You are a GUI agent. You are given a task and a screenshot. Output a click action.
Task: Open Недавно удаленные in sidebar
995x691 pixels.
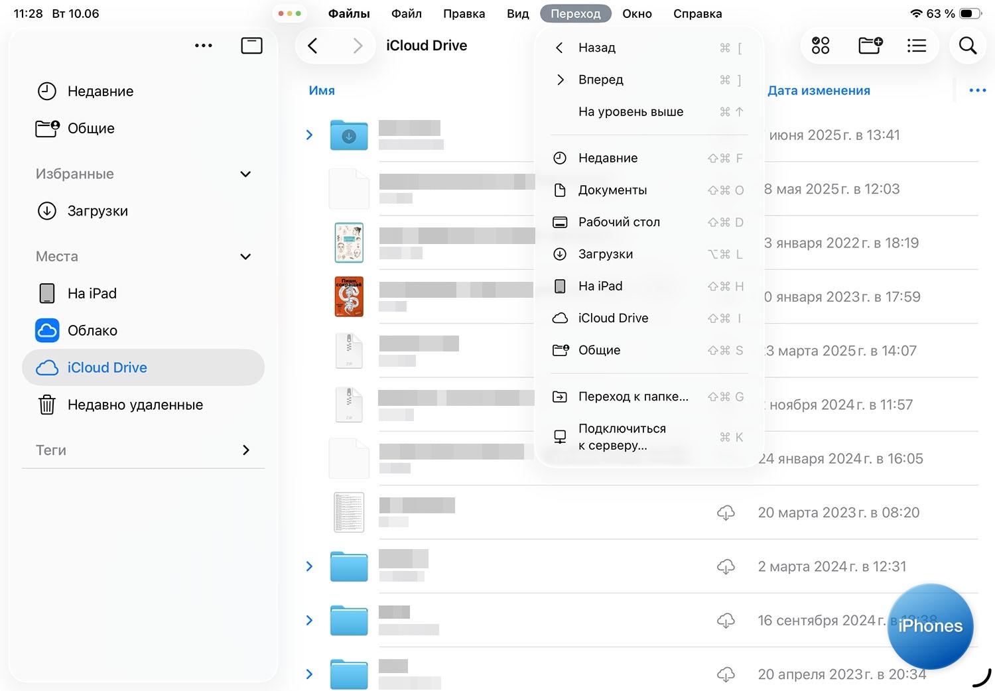135,405
